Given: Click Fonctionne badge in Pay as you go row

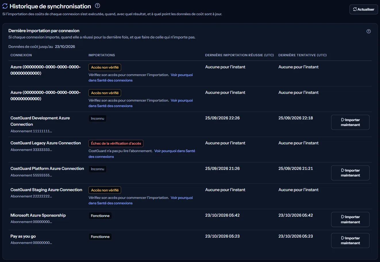Looking at the screenshot, I should (100, 237).
